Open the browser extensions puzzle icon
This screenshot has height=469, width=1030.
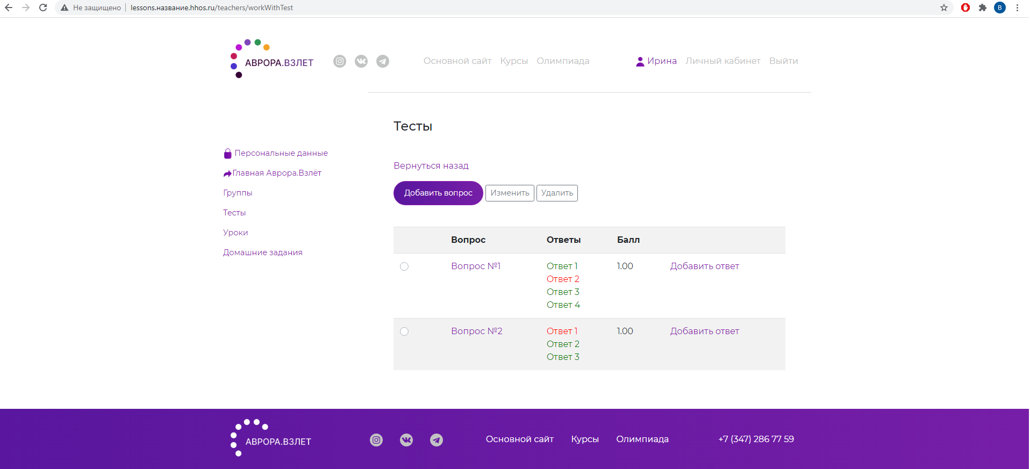(x=983, y=8)
